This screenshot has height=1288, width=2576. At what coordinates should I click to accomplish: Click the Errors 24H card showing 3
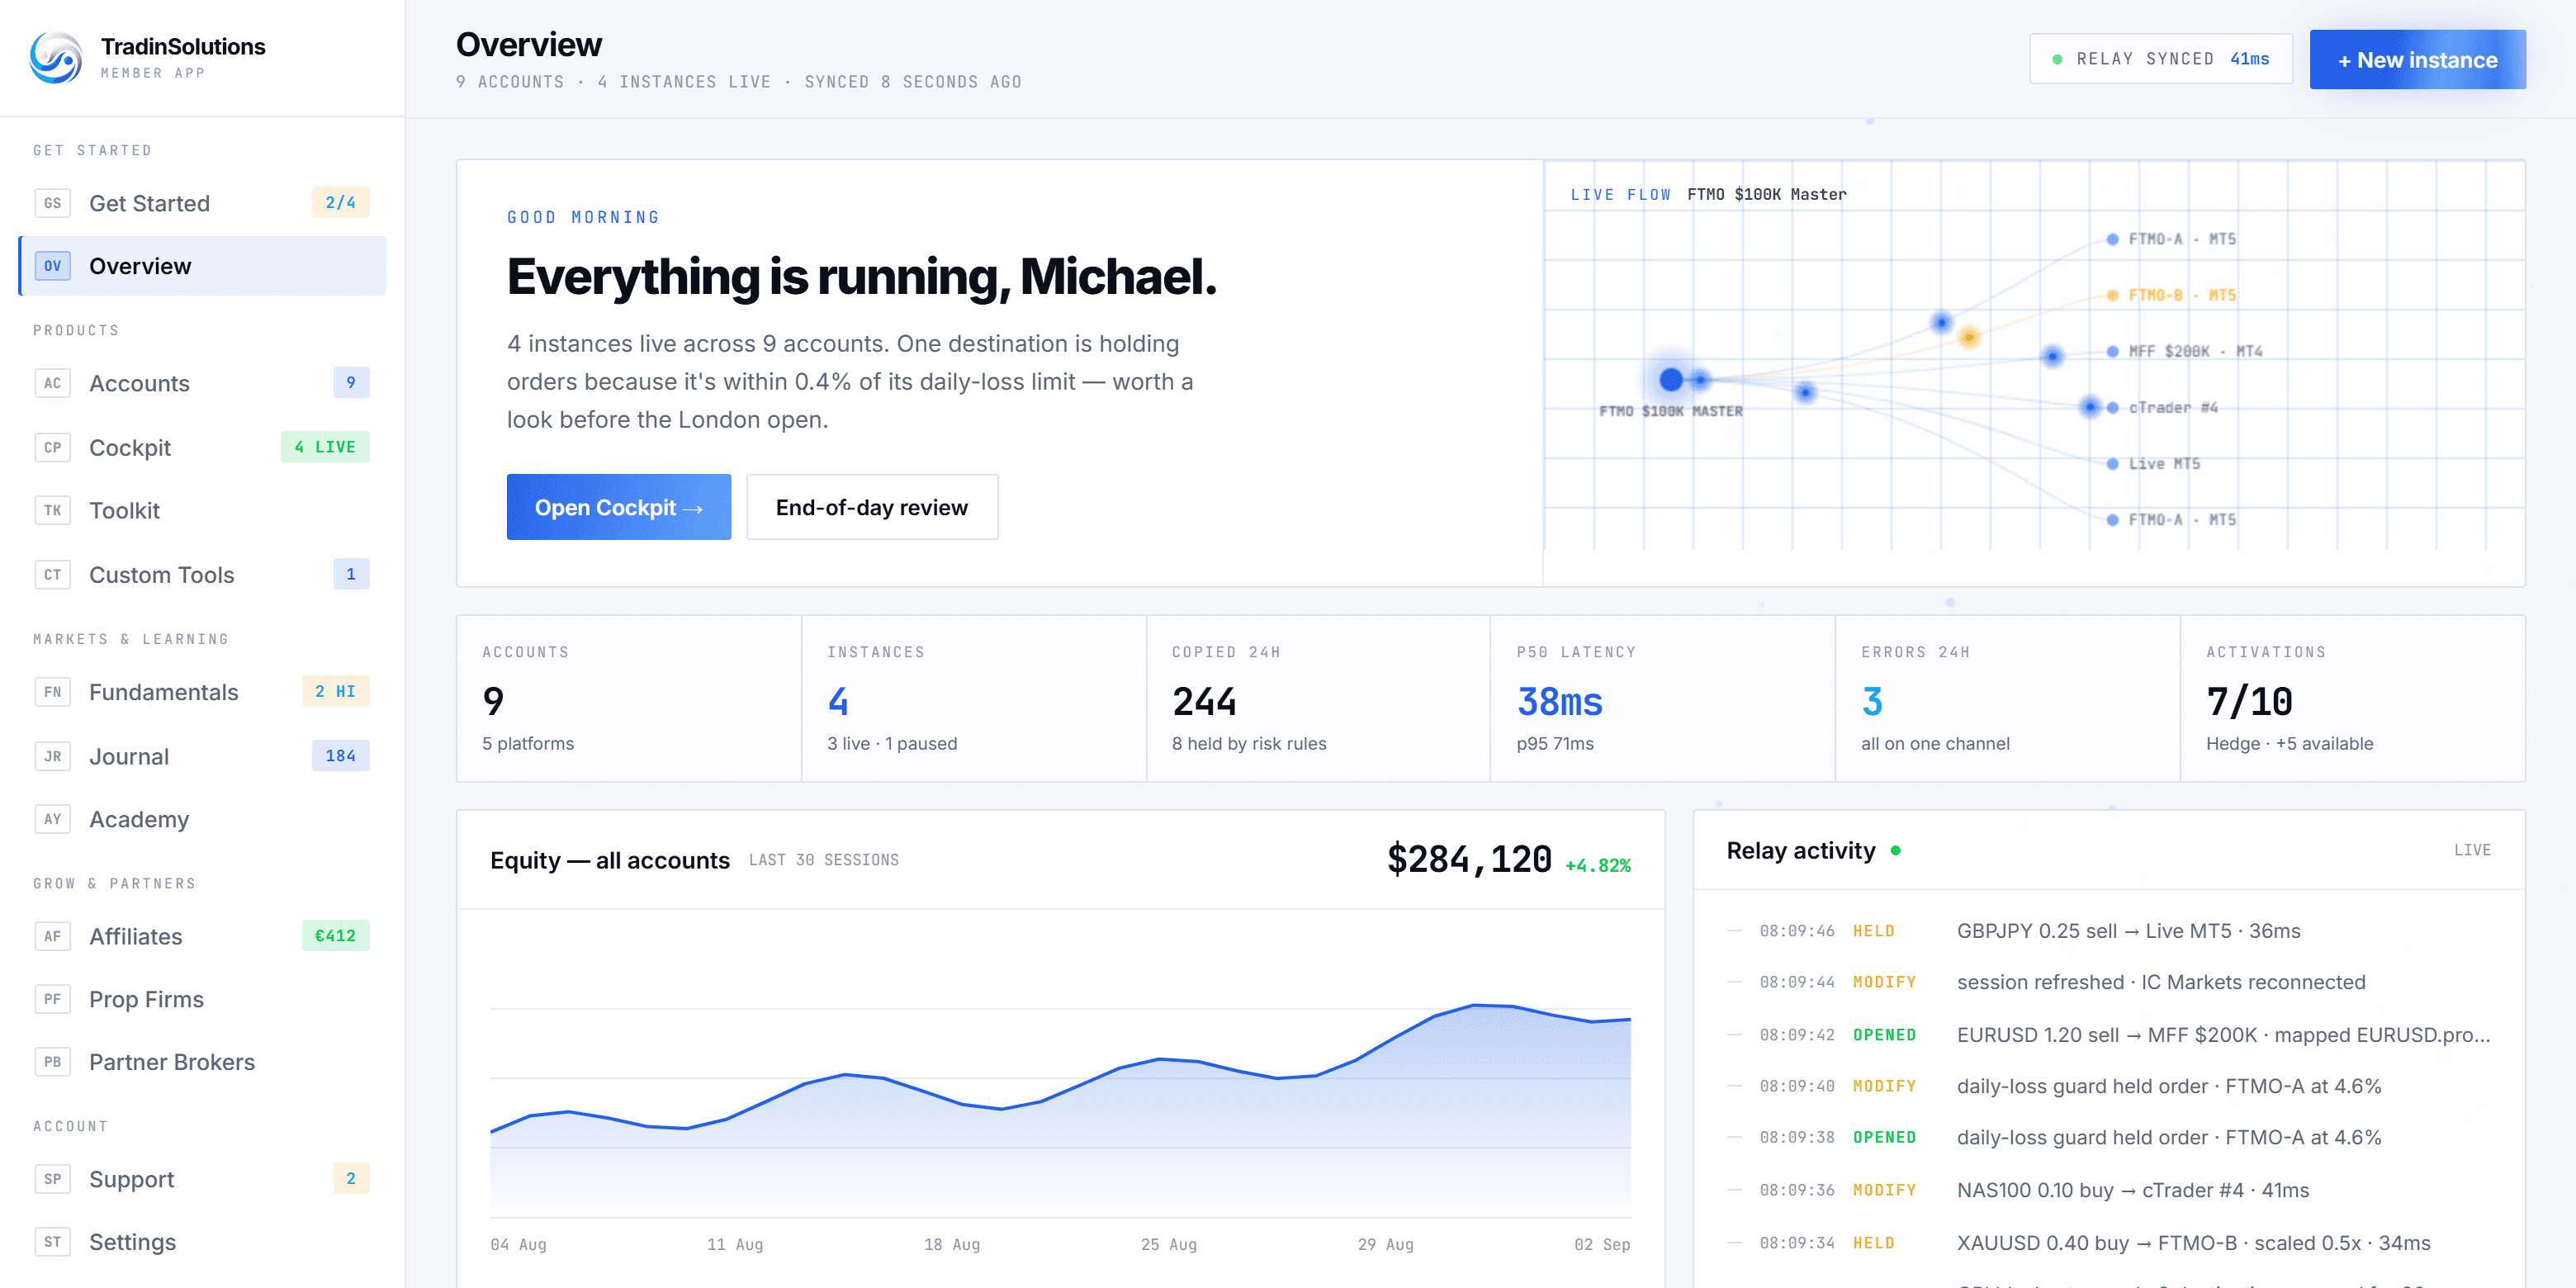(2008, 698)
